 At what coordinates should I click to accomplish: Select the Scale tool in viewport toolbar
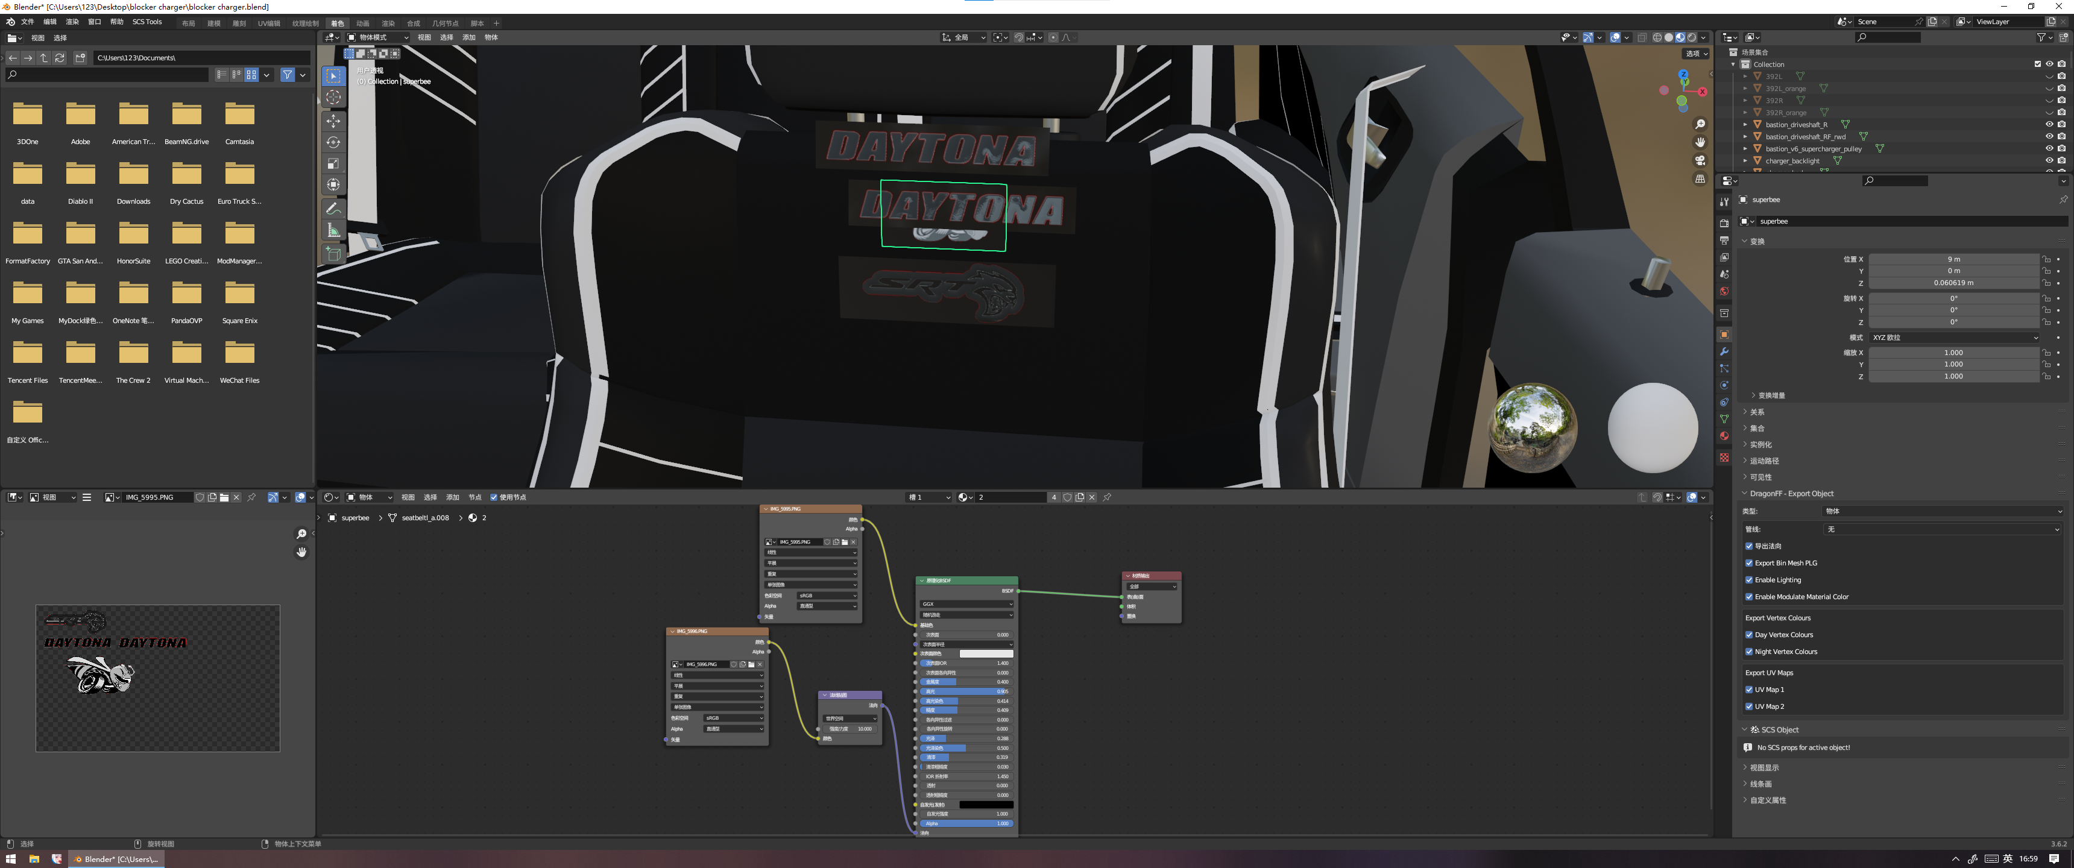[x=333, y=163]
